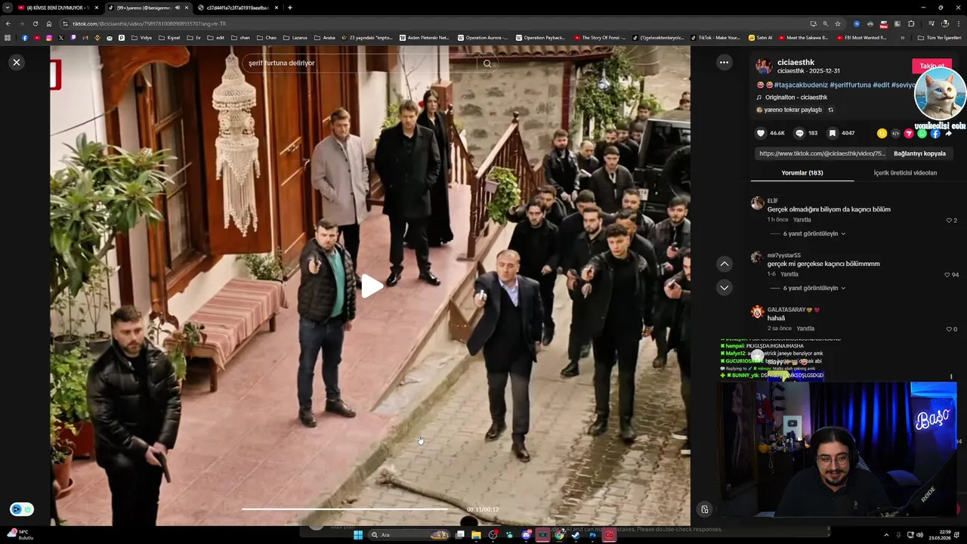967x544 pixels.
Task: Open the tab search dropdown arrow
Action: click(x=6, y=8)
